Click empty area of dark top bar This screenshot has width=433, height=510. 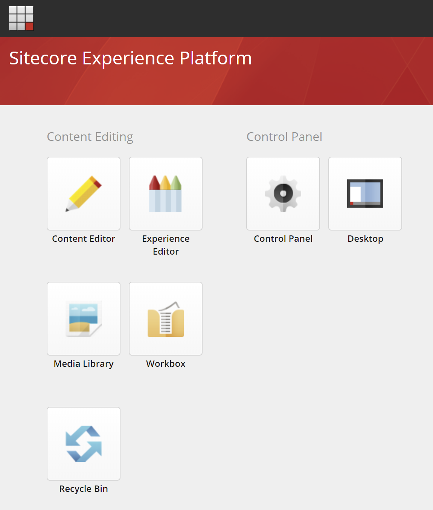coord(226,18)
